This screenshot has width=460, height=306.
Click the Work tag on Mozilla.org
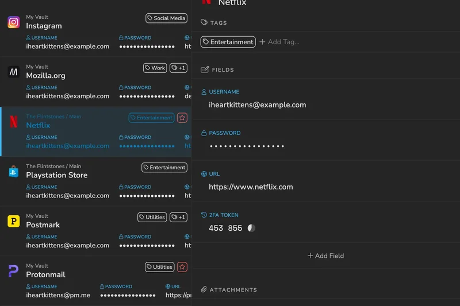point(155,68)
